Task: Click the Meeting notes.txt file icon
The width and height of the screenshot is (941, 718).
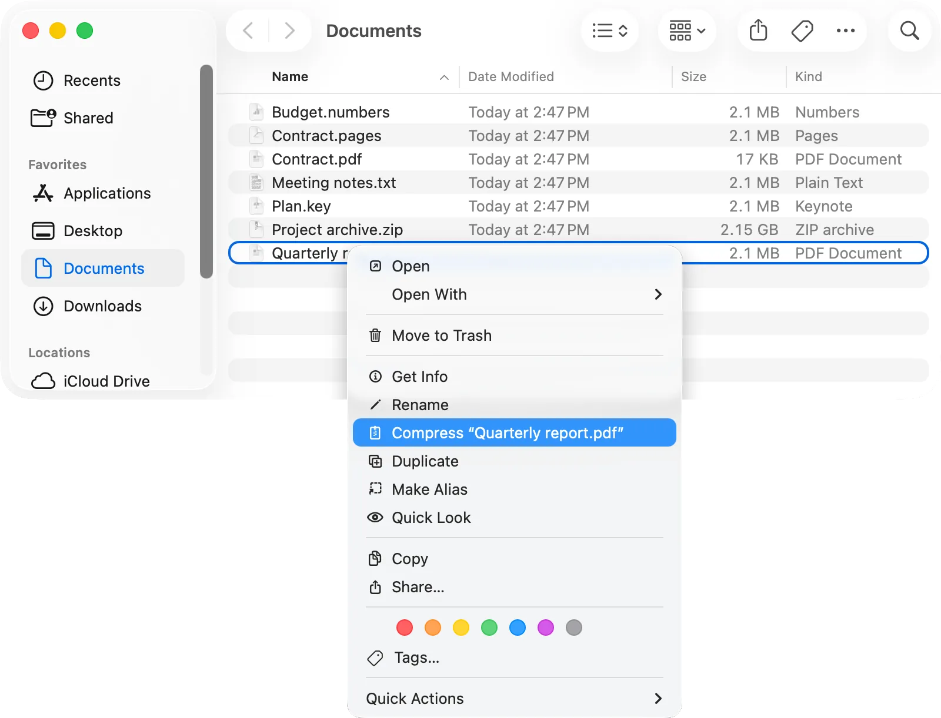Action: pos(256,182)
